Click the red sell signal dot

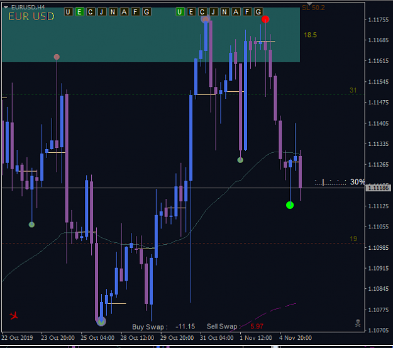[265, 20]
